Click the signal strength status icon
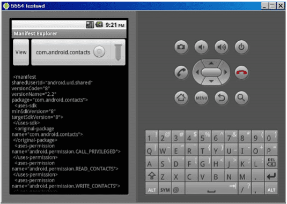This screenshot has height=204, width=287. click(90, 25)
